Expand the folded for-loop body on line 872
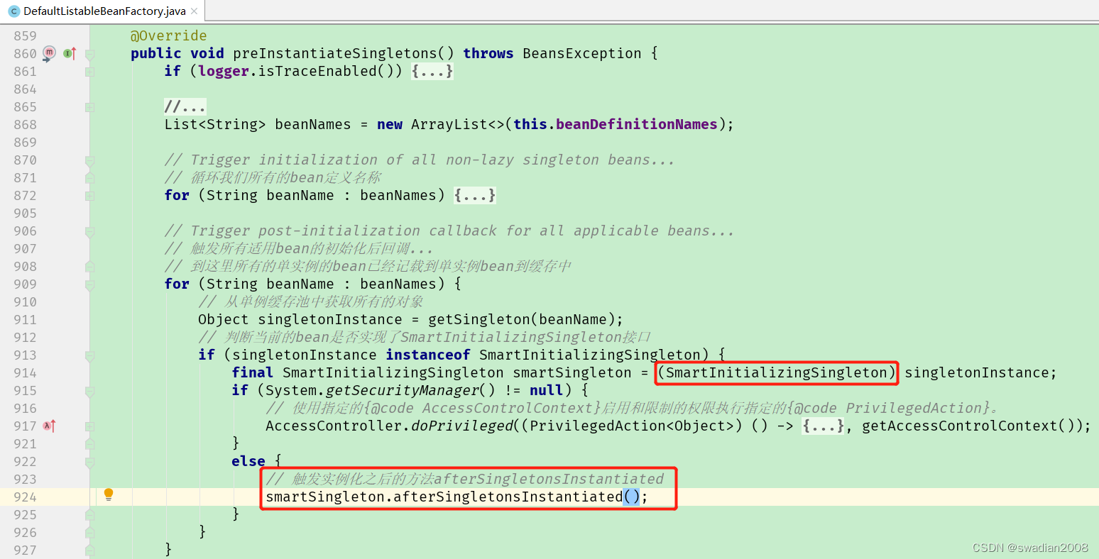1099x559 pixels. pos(474,195)
